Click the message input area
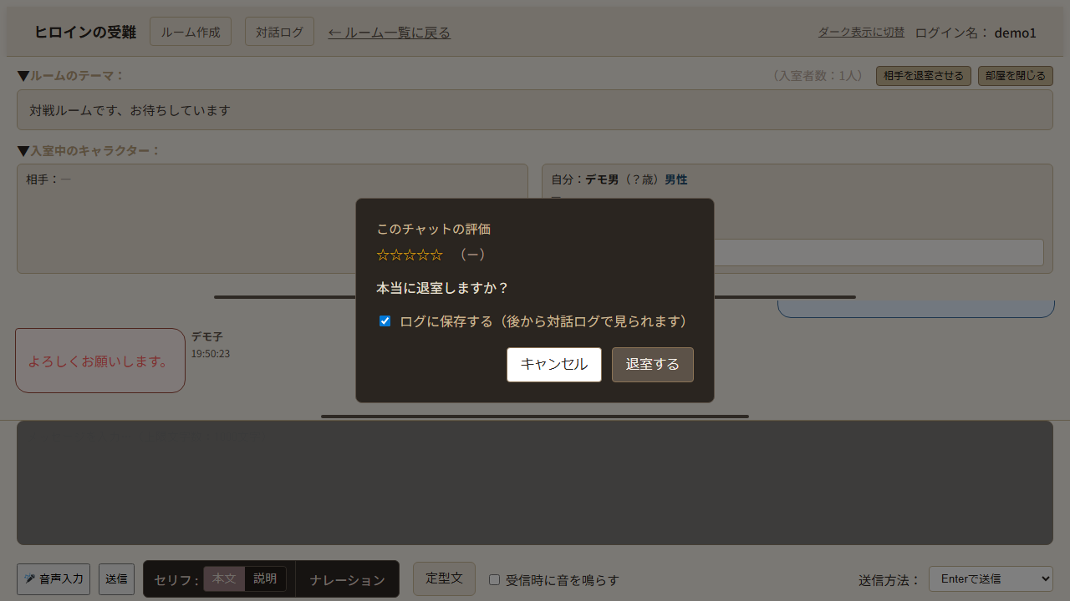This screenshot has width=1070, height=601. click(535, 482)
